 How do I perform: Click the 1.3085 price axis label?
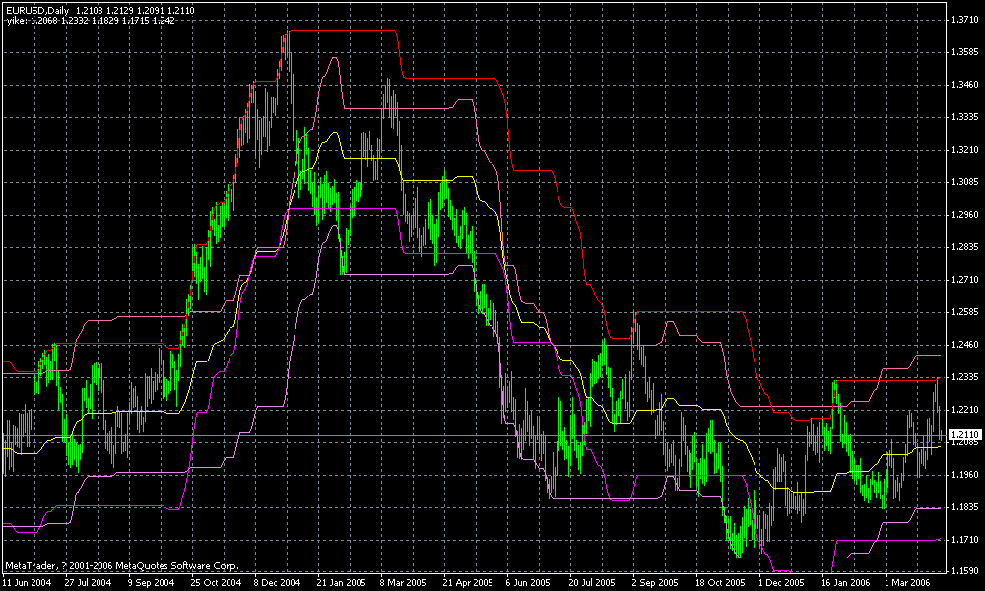click(x=965, y=183)
